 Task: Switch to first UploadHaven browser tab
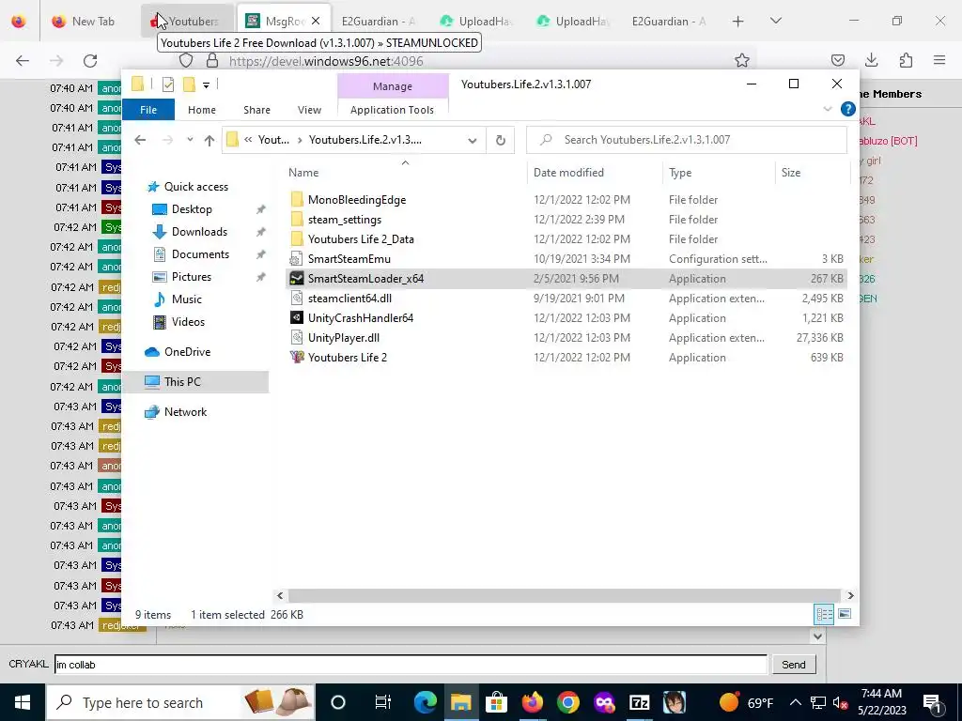(476, 21)
